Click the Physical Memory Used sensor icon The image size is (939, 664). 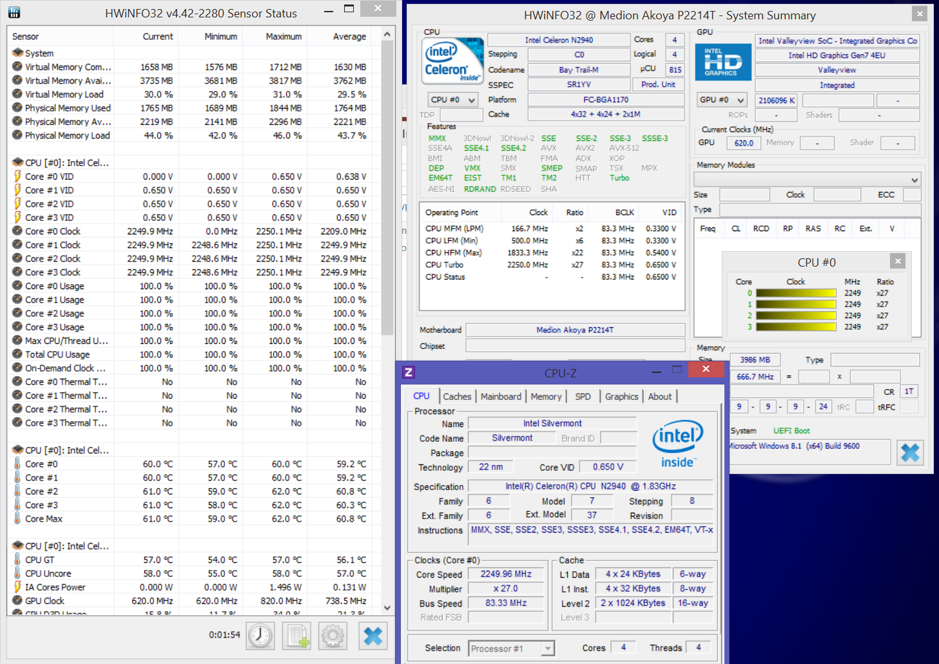point(17,108)
